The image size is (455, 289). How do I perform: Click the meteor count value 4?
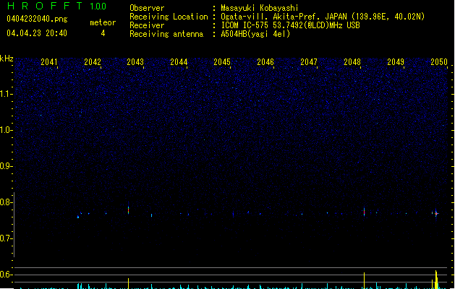click(103, 33)
